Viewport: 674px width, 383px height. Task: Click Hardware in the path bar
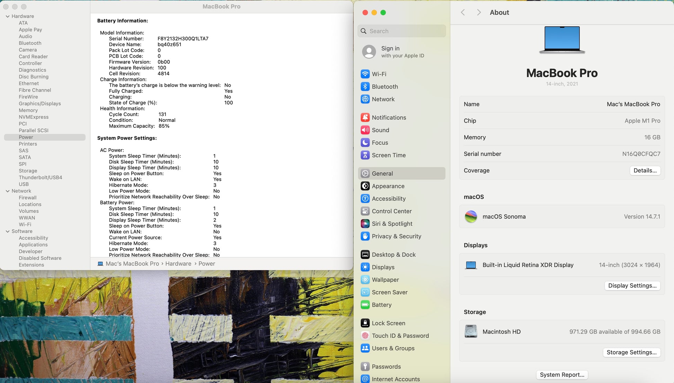(x=178, y=264)
